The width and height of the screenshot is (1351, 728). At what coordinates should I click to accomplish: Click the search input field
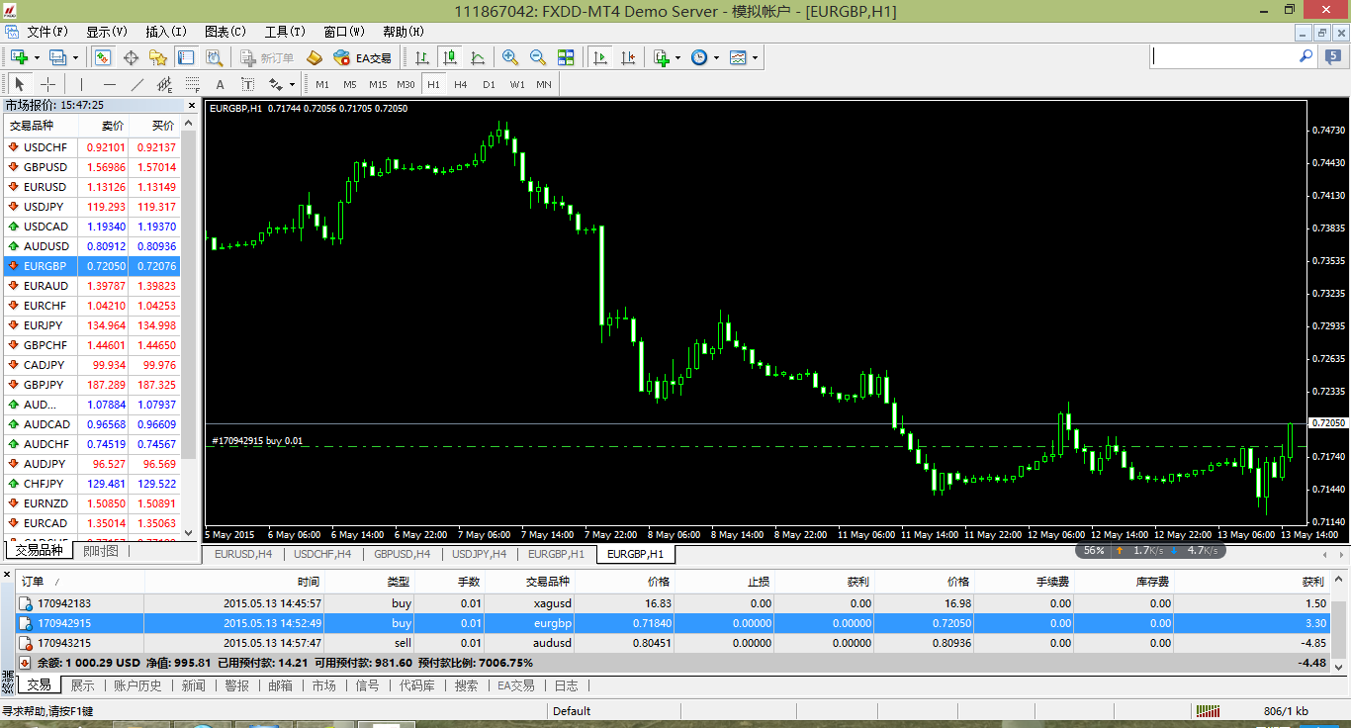(1224, 57)
